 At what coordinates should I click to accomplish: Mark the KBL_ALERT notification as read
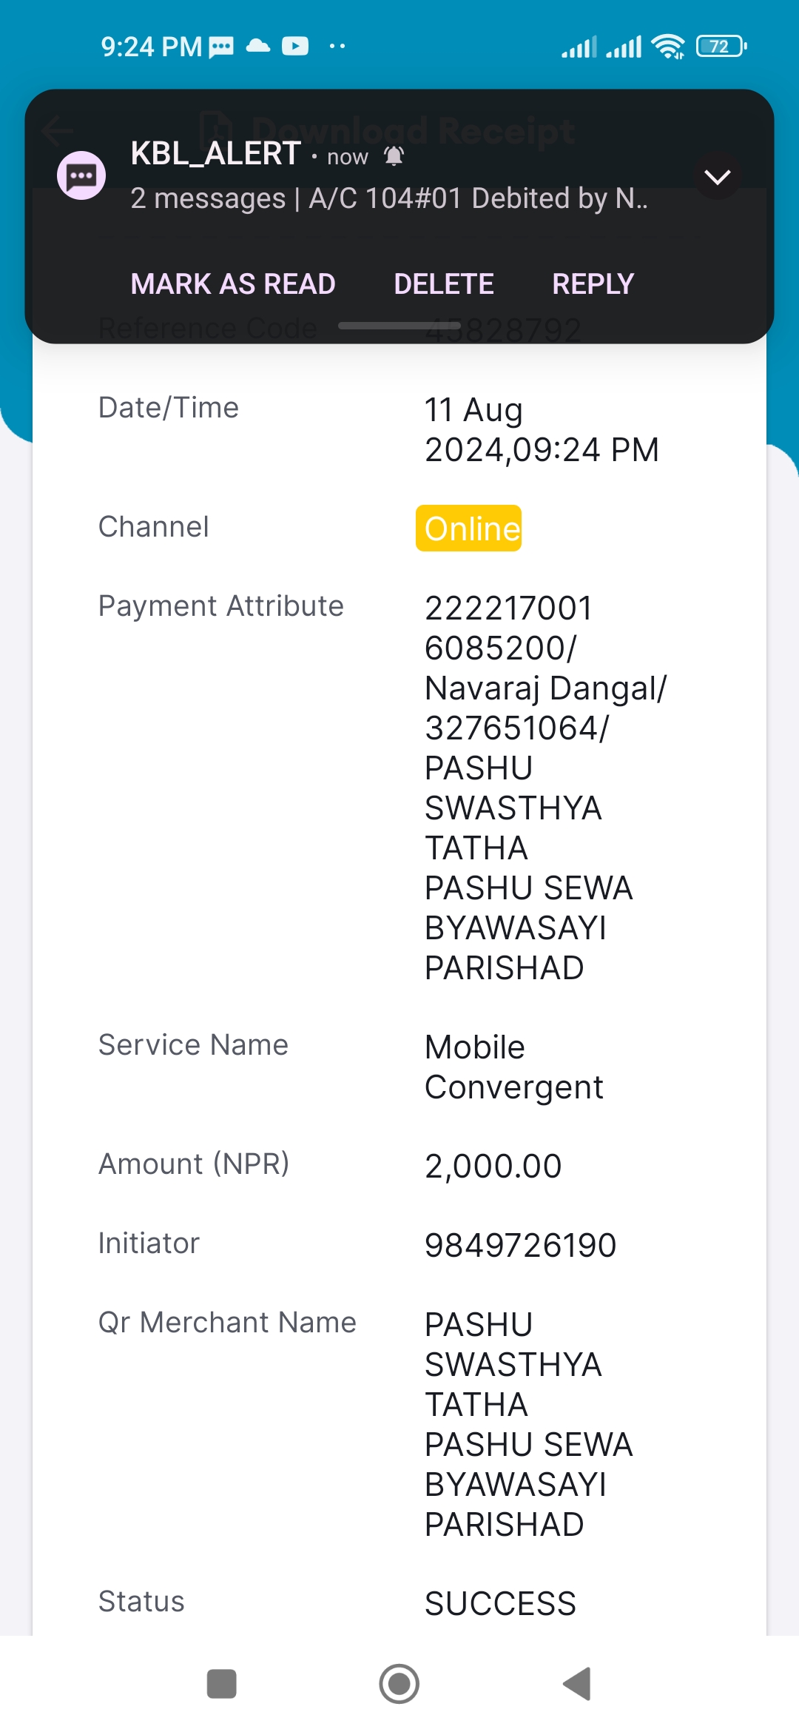point(233,284)
